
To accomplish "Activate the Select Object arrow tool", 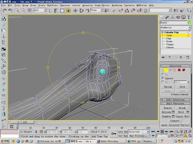I will (x=50, y=11).
